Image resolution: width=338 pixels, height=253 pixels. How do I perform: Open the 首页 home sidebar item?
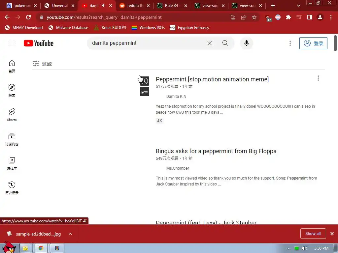(x=12, y=67)
